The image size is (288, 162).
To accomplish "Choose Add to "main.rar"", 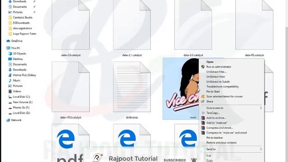I will 217,123.
